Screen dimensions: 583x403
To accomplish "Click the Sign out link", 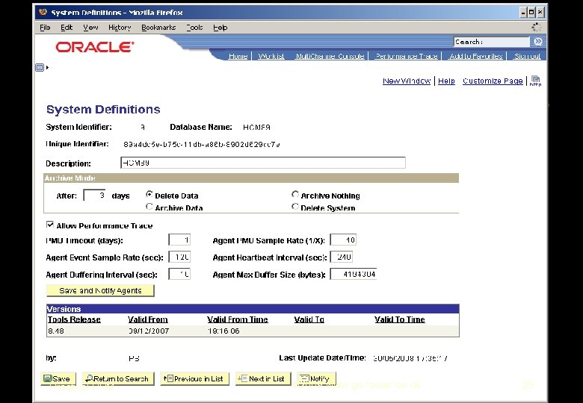I will click(527, 56).
